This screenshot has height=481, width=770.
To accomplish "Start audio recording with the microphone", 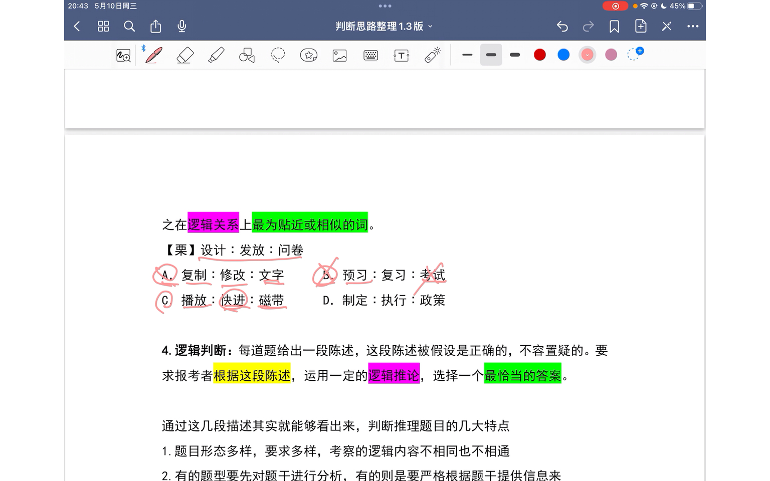I will point(182,26).
